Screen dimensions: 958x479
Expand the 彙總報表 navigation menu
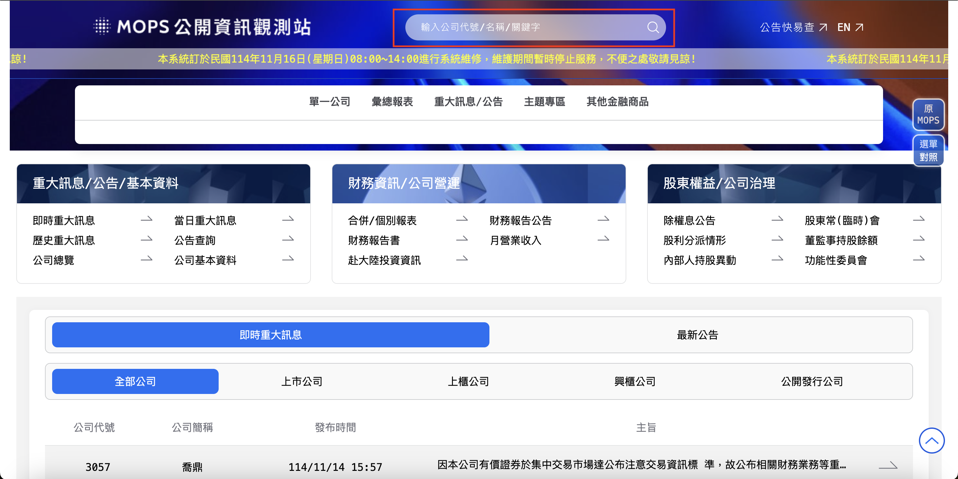[392, 102]
